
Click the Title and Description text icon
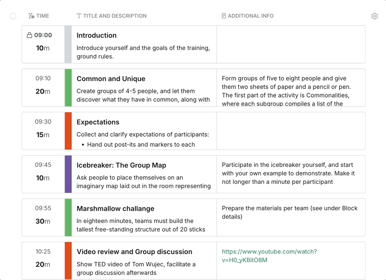pos(79,16)
